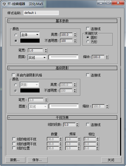
Task: Click the fT app icon in title bar
Action: (4, 4)
